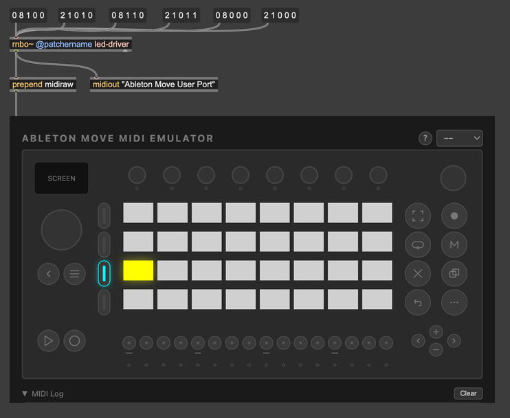Toggle the bottom track selector button

click(104, 302)
